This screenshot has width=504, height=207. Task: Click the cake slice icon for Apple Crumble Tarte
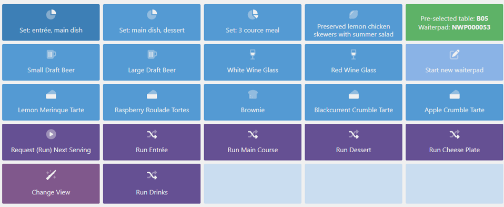coord(454,94)
